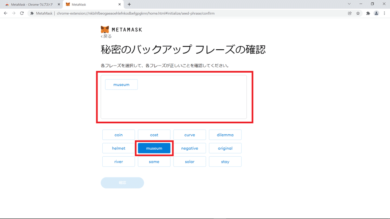This screenshot has width=390, height=219.
Task: Bookmark this page with the star icon
Action: [358, 13]
